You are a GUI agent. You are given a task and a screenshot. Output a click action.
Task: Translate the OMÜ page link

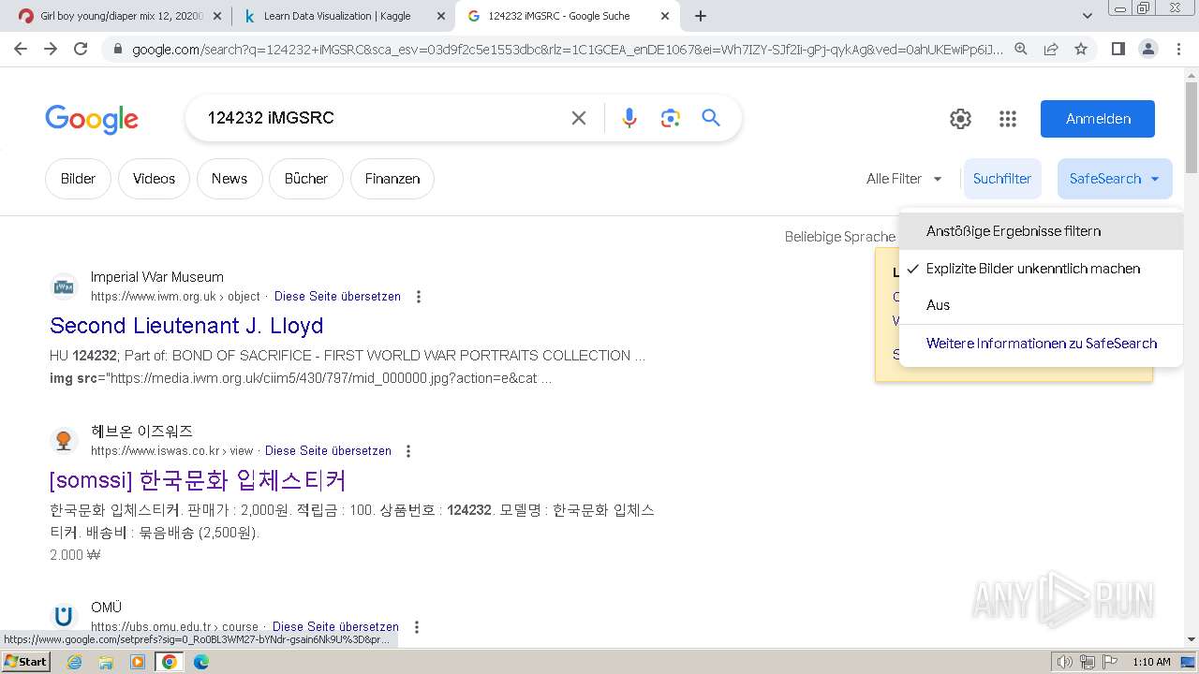335,627
